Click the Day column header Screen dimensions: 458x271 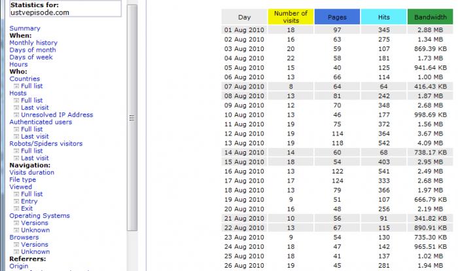coord(244,17)
